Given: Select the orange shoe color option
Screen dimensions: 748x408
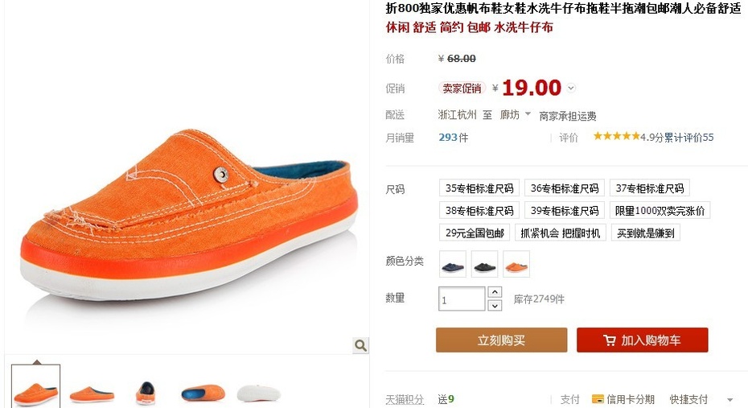Looking at the screenshot, I should pyautogui.click(x=516, y=264).
